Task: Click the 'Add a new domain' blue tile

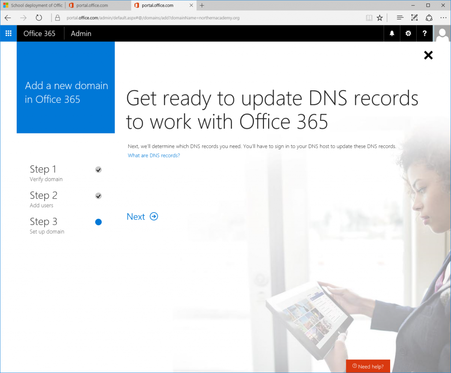Action: (x=66, y=87)
